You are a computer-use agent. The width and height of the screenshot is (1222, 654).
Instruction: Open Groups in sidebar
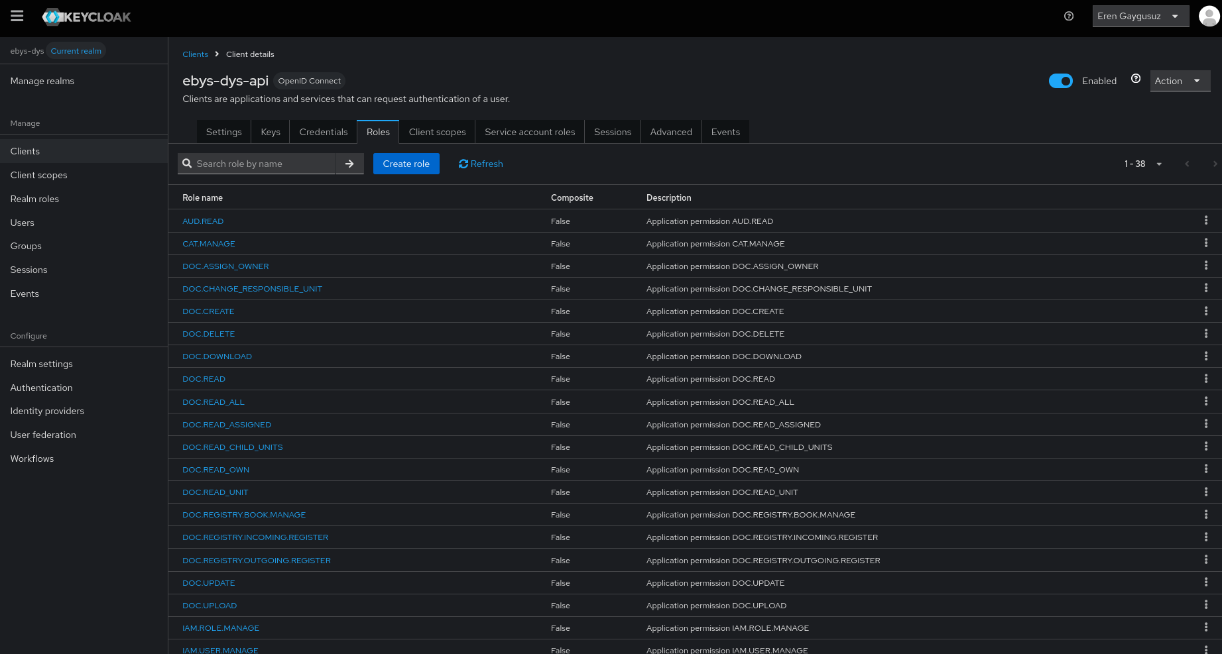(84, 246)
